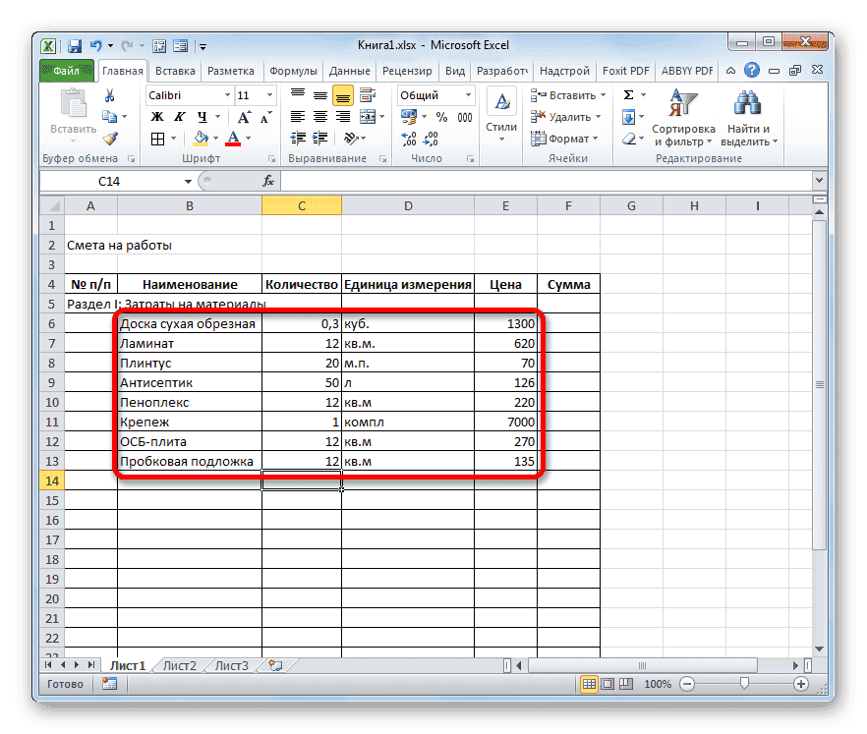Click the decrease decimal icon
The width and height of the screenshot is (867, 734).
430,139
